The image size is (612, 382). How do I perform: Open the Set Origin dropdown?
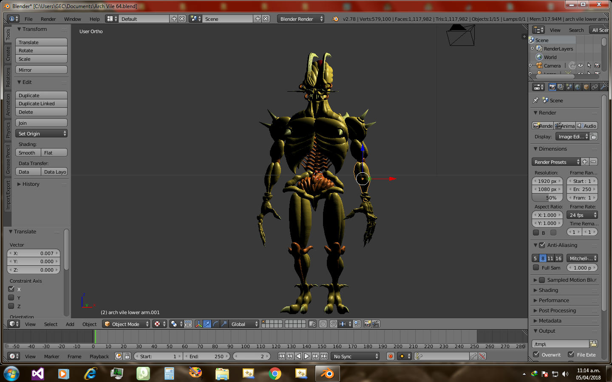(x=42, y=133)
